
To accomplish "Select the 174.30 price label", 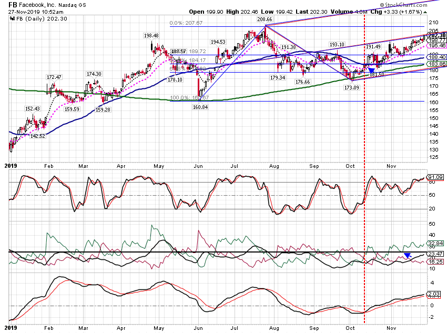I will (x=94, y=74).
